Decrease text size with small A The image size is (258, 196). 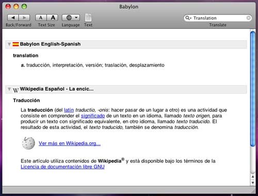coord(41,18)
